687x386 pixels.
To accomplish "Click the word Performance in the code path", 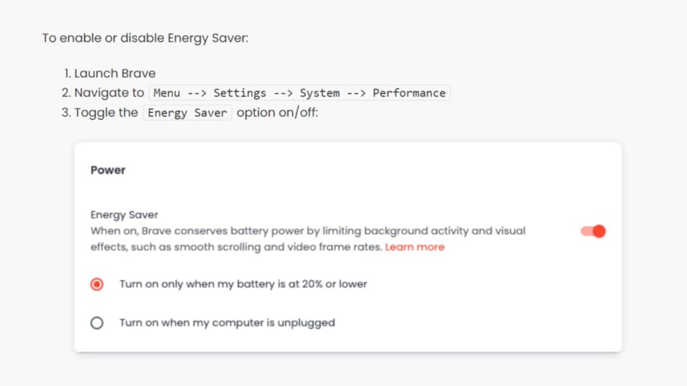I will pos(409,92).
